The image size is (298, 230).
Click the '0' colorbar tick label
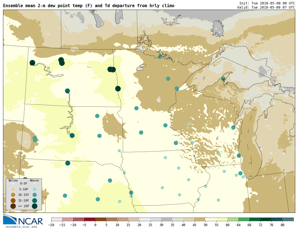95,225
